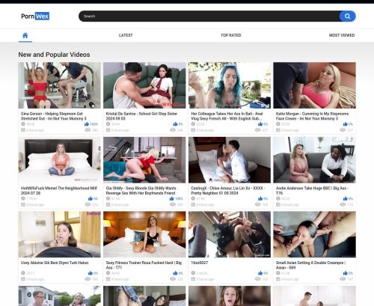Open the Gina Gerson video title link
This screenshot has height=306, width=374.
(x=54, y=116)
